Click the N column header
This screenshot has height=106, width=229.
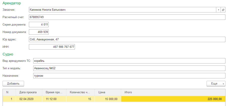point(9,92)
